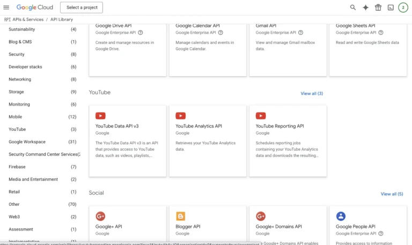Open the hamburger navigation menu
The image size is (412, 245).
coord(6,8)
